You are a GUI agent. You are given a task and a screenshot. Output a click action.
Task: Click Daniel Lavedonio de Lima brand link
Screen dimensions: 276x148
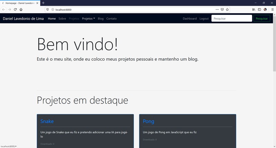23,19
